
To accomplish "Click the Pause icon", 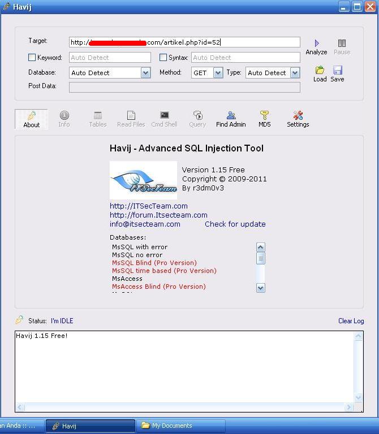I will coord(342,43).
